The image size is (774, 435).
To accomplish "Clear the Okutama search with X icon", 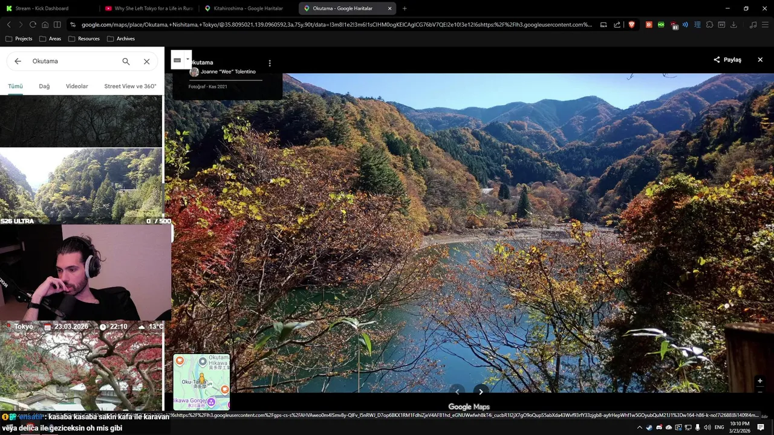I will tap(146, 61).
